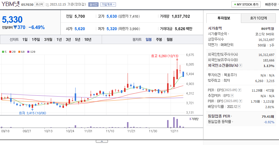
Task: Click price label 6,675 on chart axis
Action: (x=190, y=55)
